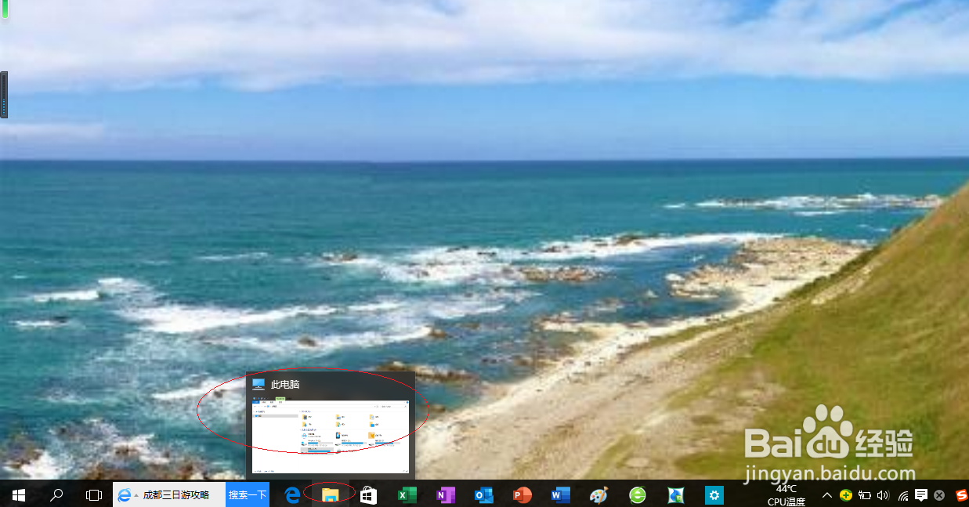Screen dimensions: 969x507
Task: Open the Start menu
Action: coord(17,495)
